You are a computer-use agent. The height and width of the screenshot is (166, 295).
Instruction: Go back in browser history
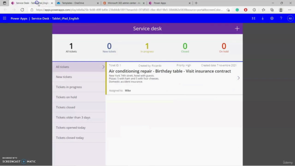tap(5, 10)
